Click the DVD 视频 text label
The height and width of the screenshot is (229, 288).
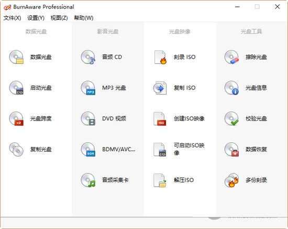coord(114,119)
